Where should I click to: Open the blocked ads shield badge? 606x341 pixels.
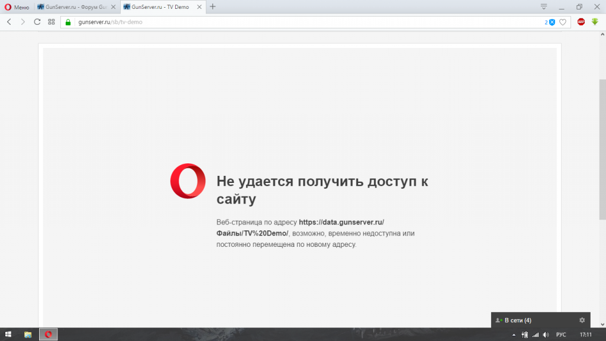click(x=551, y=22)
